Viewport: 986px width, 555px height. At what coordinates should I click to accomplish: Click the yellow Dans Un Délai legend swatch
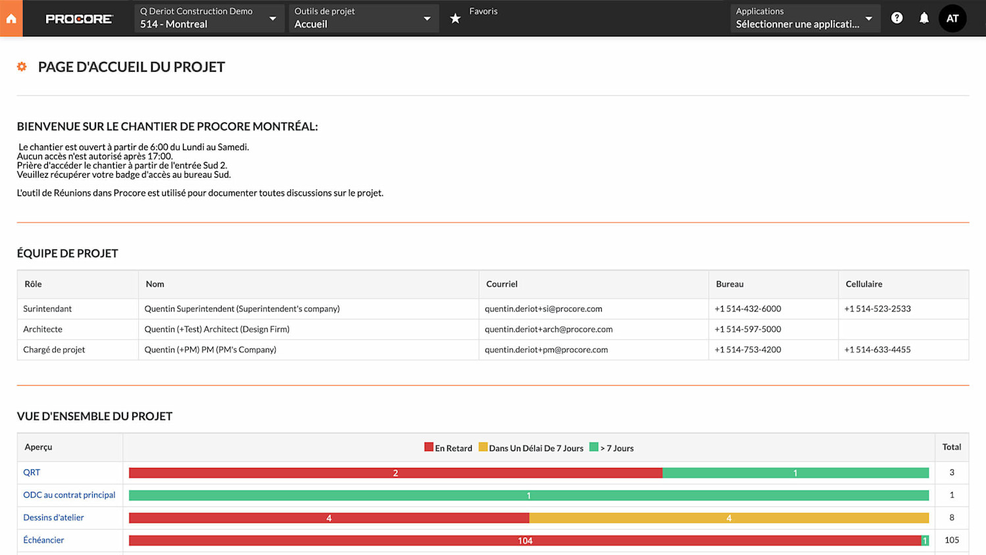(483, 447)
